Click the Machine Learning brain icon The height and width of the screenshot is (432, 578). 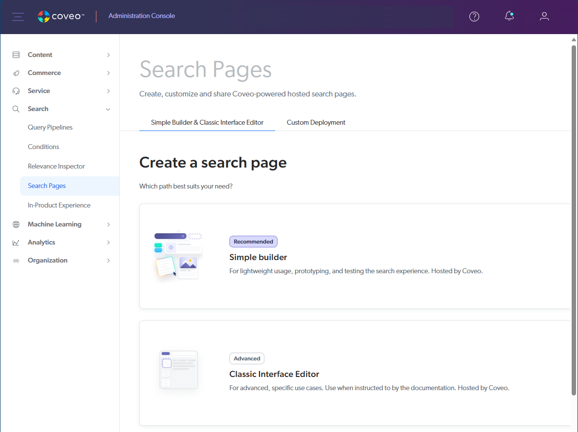(16, 225)
